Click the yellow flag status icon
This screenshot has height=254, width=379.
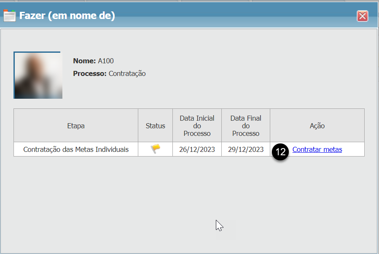click(156, 149)
